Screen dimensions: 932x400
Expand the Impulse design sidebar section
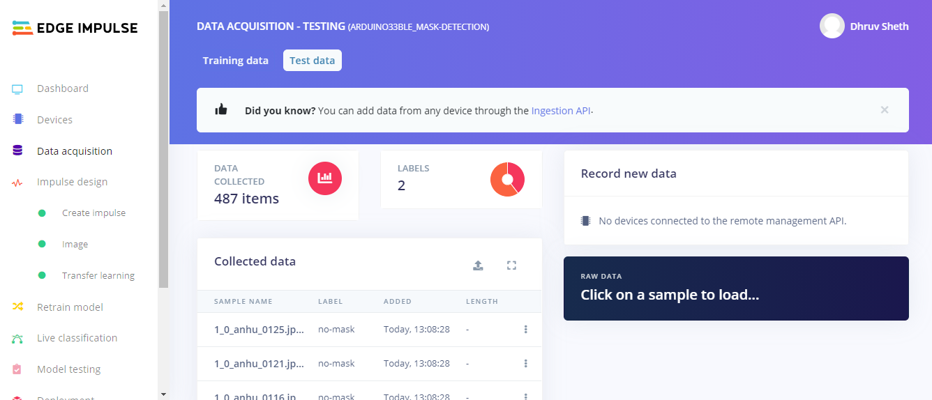(x=72, y=182)
